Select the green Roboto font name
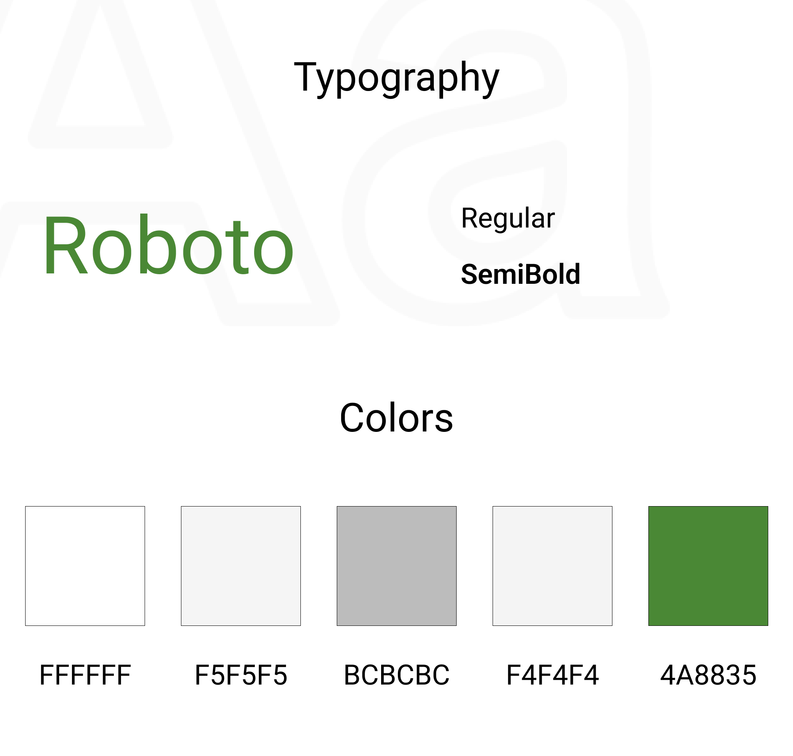The image size is (793, 756). pos(168,245)
